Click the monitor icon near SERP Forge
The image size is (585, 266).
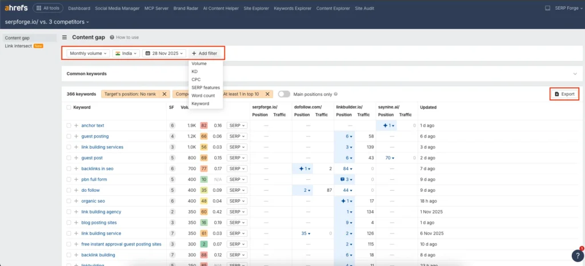[x=548, y=8]
